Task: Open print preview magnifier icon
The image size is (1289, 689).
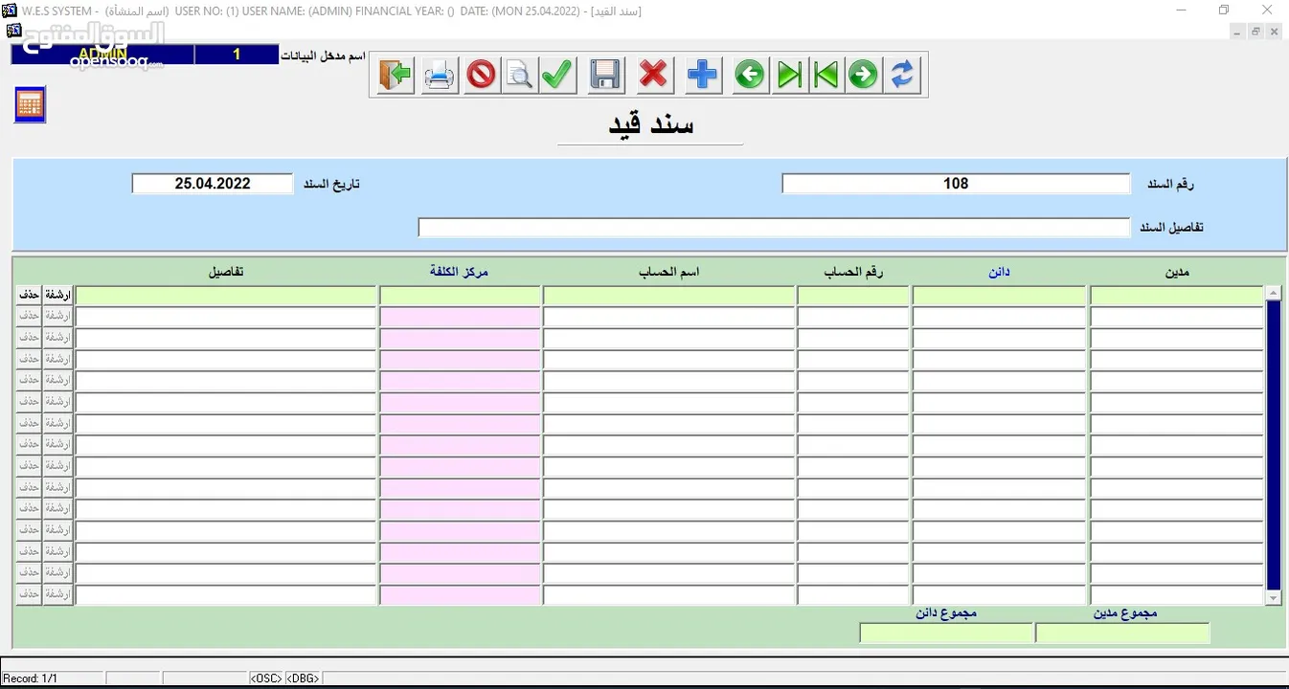Action: (519, 75)
